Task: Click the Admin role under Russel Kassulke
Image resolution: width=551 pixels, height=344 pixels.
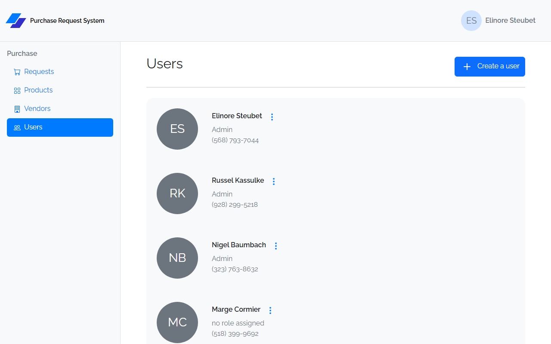Action: pos(222,194)
